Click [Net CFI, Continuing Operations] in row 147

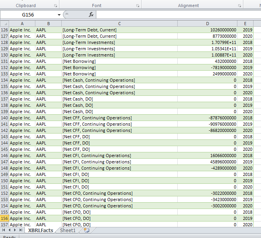(x=97, y=162)
